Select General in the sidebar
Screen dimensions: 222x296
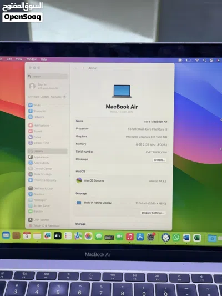click(x=48, y=151)
